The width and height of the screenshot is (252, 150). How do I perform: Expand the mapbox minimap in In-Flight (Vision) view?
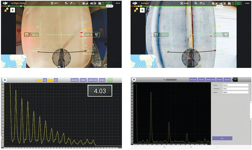click(13, 61)
